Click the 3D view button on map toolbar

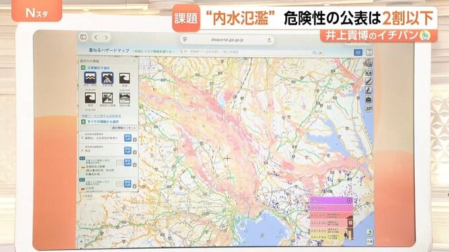pos(368,109)
